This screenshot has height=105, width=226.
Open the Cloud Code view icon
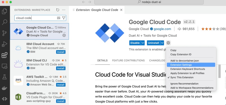click(5, 99)
